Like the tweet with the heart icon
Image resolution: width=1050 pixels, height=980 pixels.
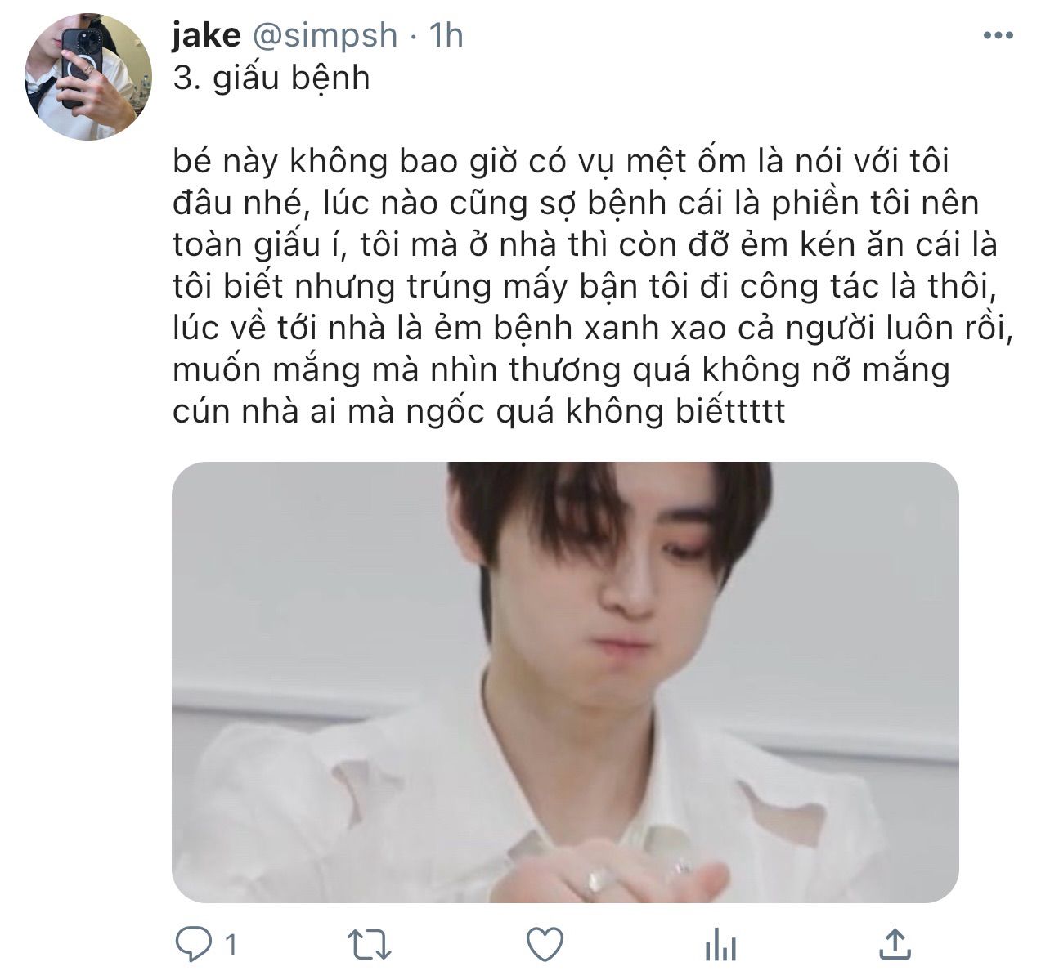tap(545, 945)
